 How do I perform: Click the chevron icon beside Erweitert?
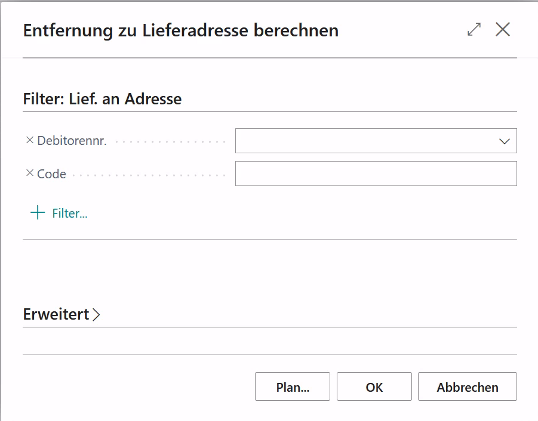point(97,315)
